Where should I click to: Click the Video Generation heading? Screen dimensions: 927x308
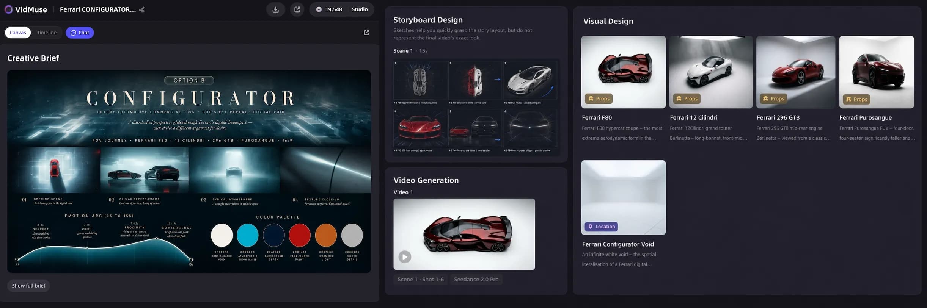426,180
